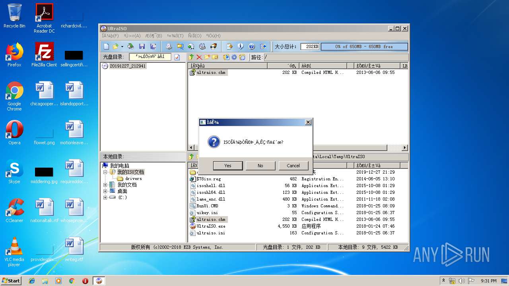Screen dimensions: 509x286
Task: Click the New Folder icon in image toolbar
Action: pyautogui.click(x=207, y=57)
